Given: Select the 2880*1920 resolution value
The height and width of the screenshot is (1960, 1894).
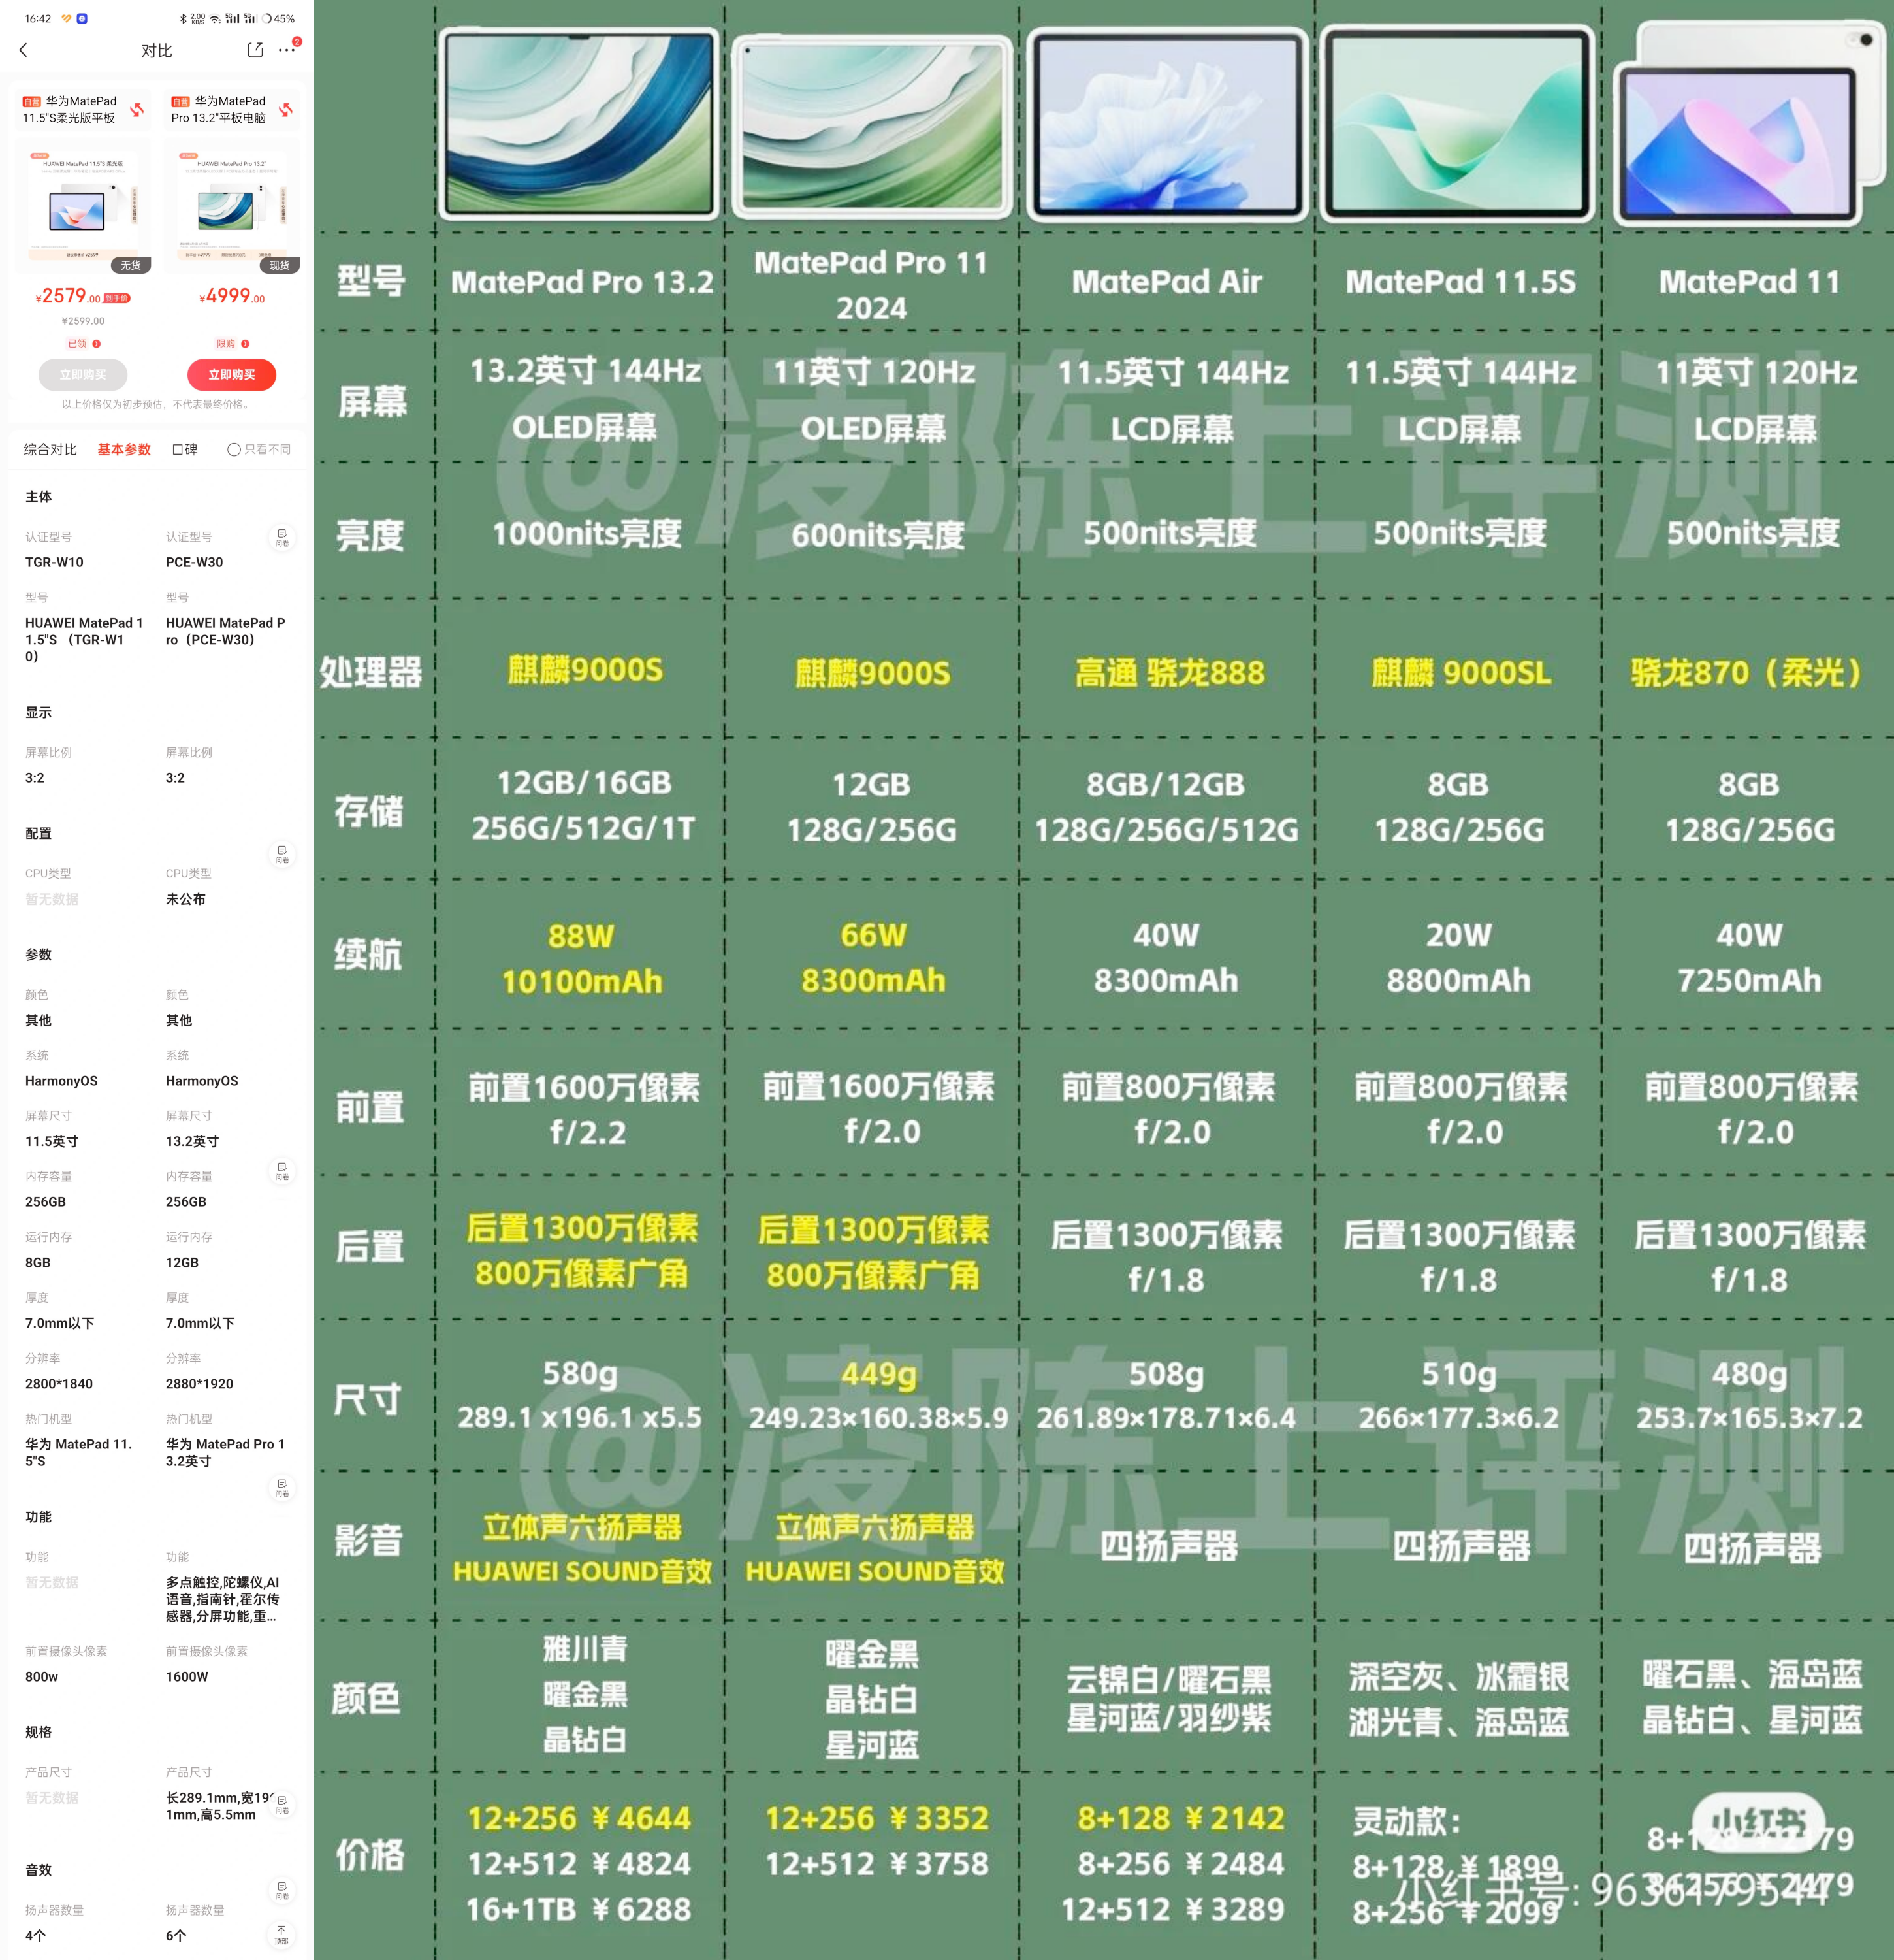Looking at the screenshot, I should point(199,1384).
